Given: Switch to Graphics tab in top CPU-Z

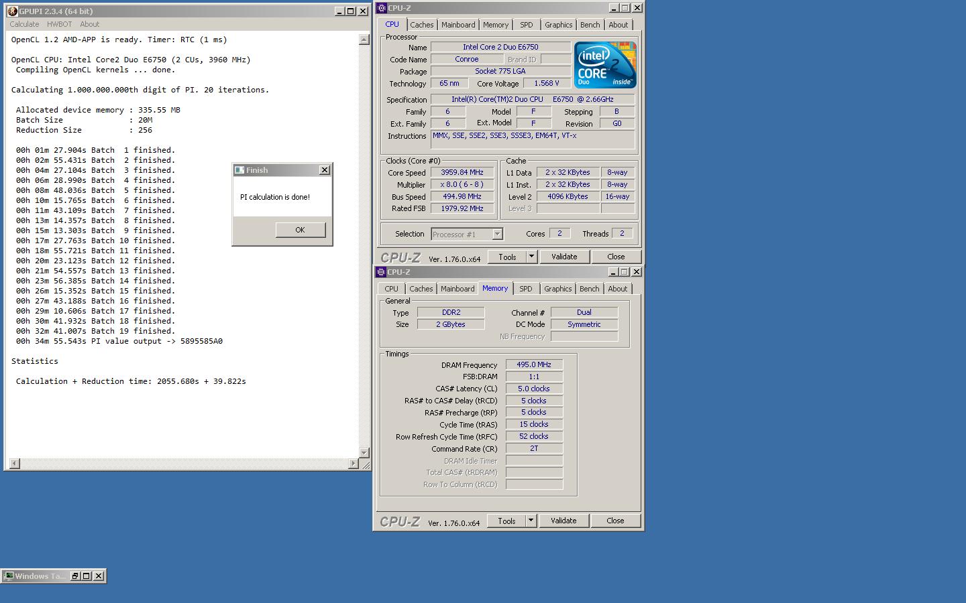Looking at the screenshot, I should (x=558, y=25).
